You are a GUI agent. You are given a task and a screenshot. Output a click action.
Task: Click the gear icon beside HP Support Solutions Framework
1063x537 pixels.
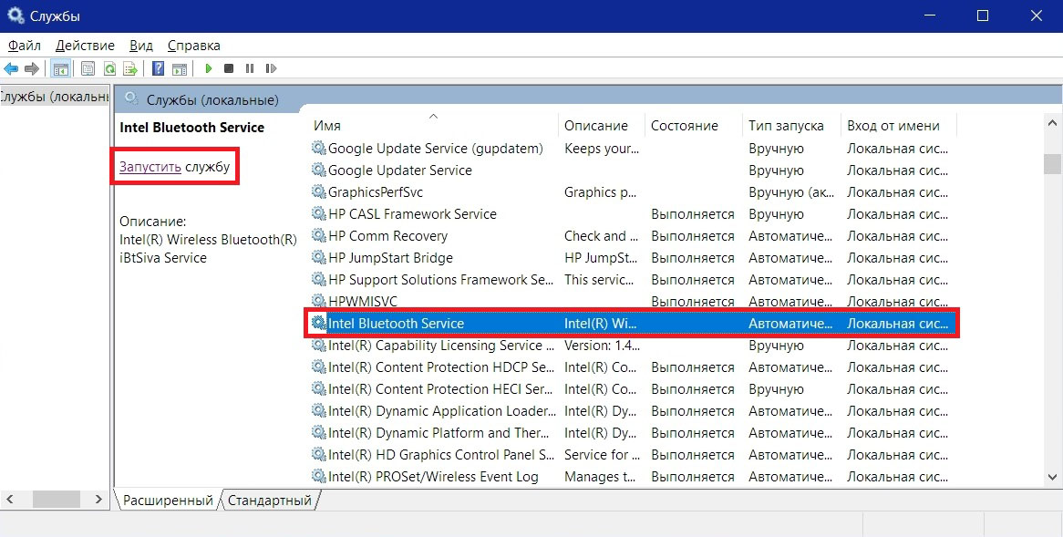click(x=319, y=279)
